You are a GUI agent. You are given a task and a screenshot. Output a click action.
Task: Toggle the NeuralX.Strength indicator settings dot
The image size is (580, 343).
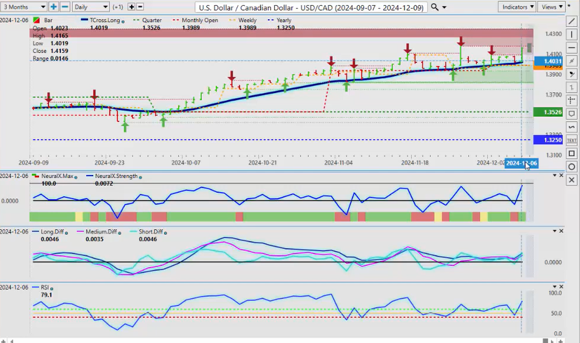[x=140, y=177]
